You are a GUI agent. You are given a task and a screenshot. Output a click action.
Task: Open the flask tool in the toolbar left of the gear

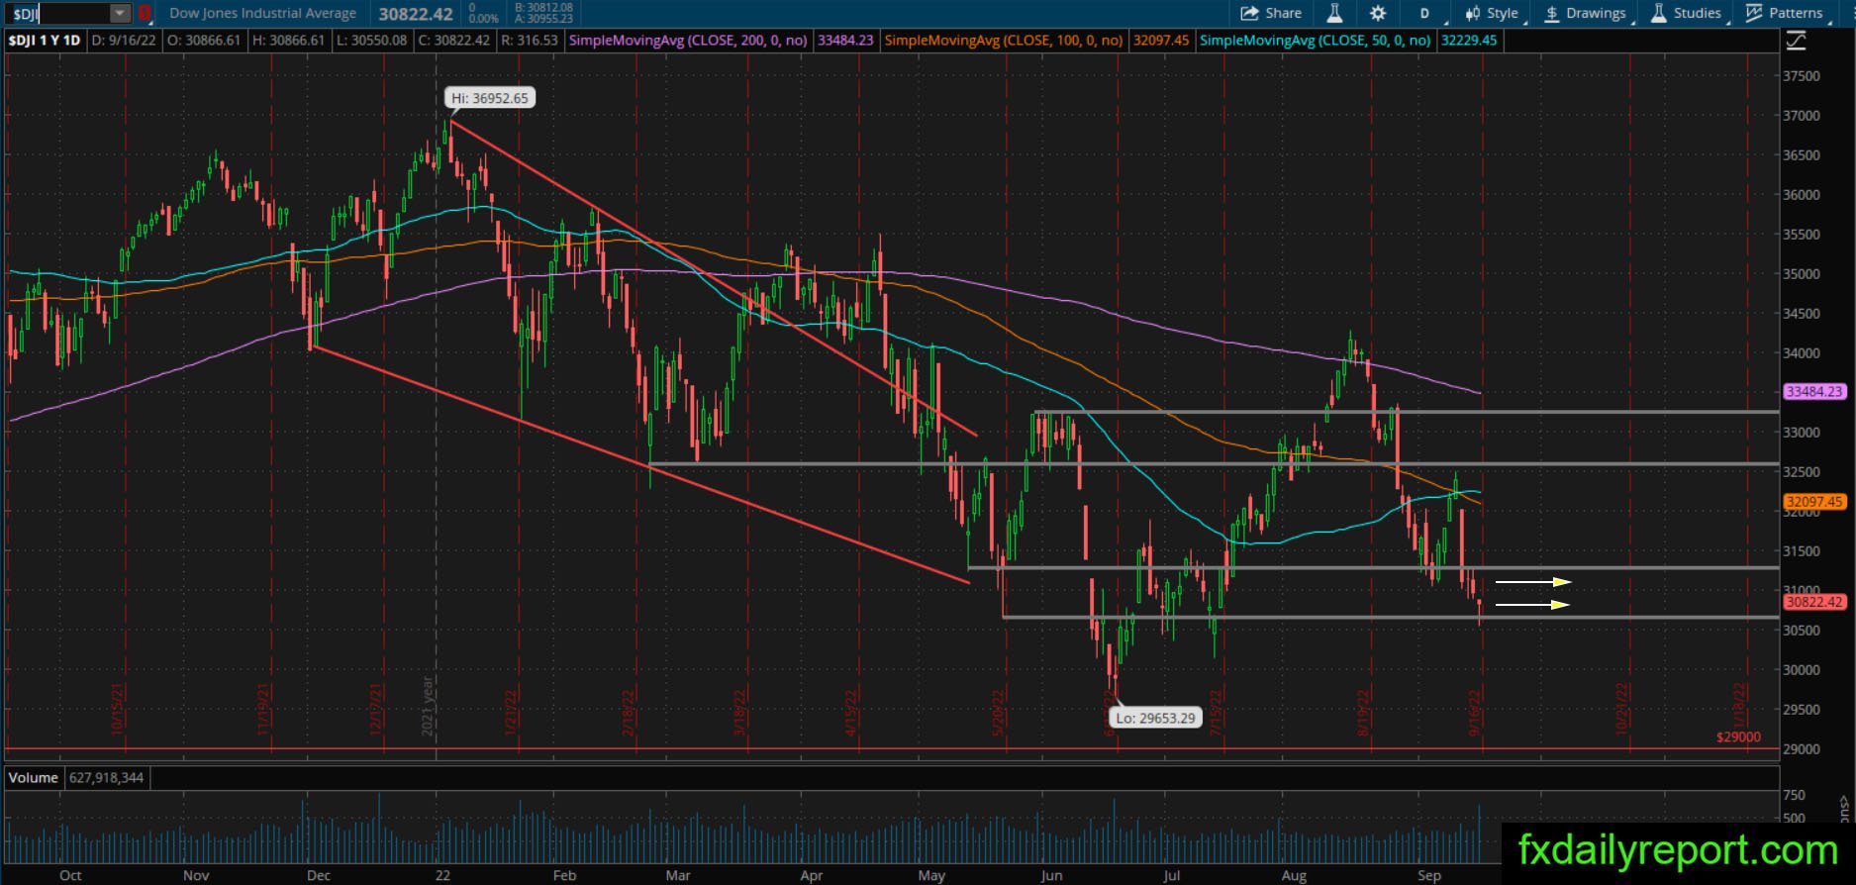point(1334,13)
